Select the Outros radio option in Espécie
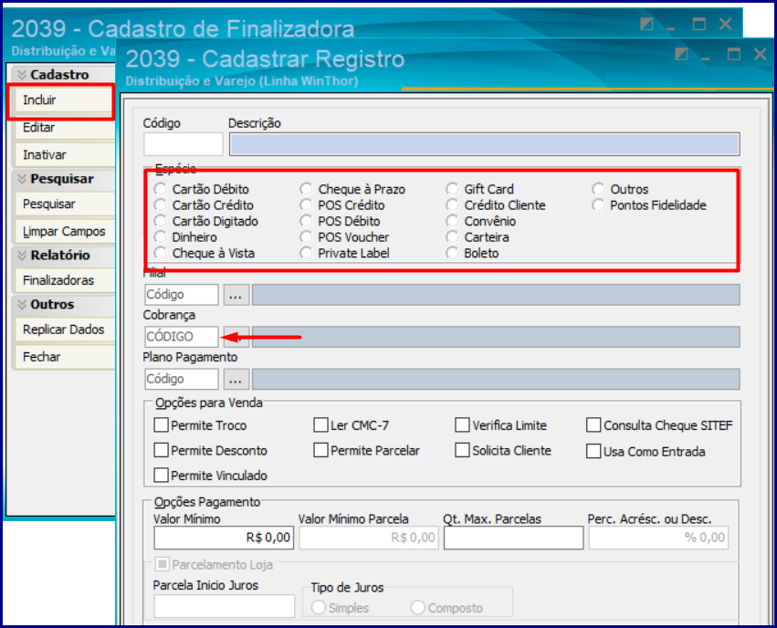 click(x=598, y=189)
